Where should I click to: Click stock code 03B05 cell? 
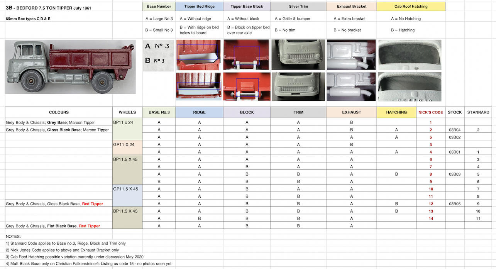(x=454, y=204)
